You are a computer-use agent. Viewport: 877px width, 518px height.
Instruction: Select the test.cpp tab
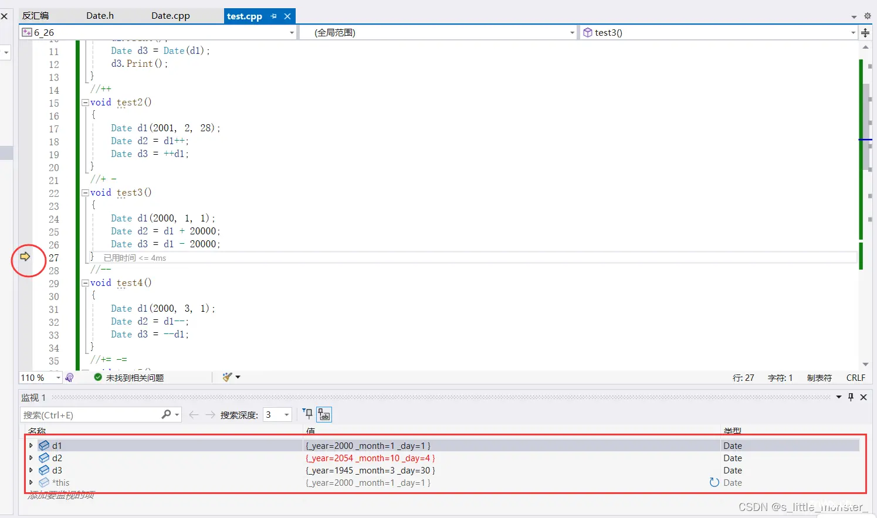(x=245, y=16)
